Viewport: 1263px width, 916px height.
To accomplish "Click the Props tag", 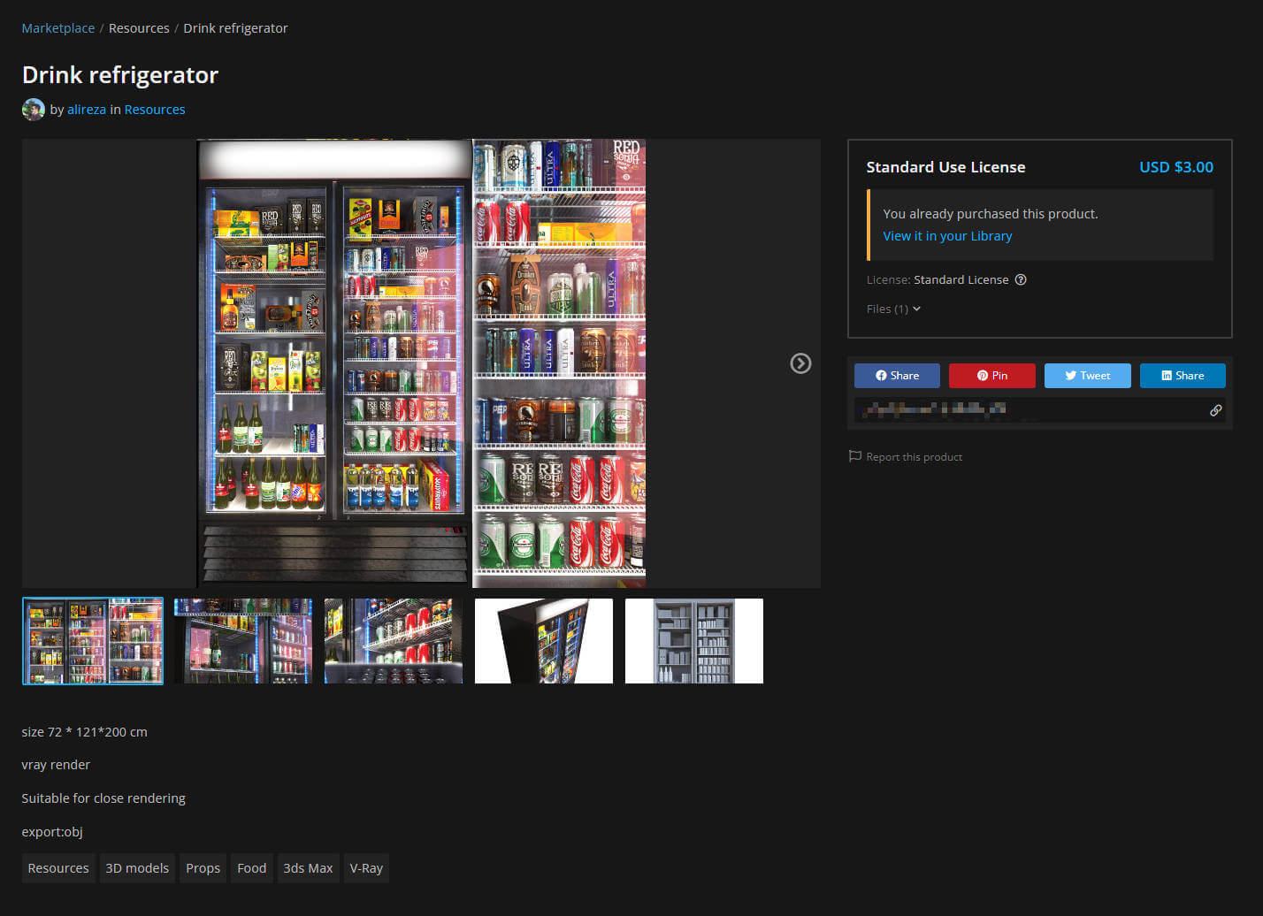I will (x=203, y=868).
